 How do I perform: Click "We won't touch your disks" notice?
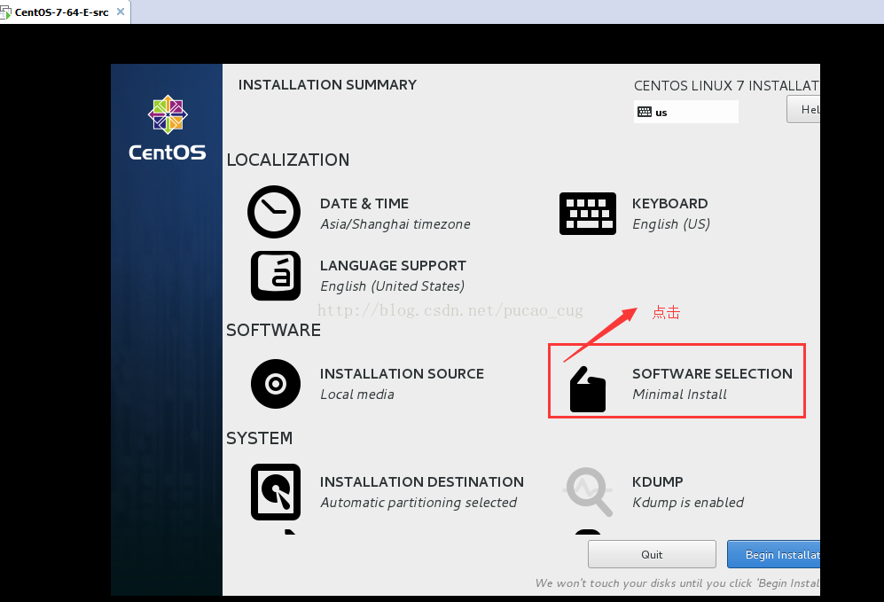pyautogui.click(x=677, y=583)
